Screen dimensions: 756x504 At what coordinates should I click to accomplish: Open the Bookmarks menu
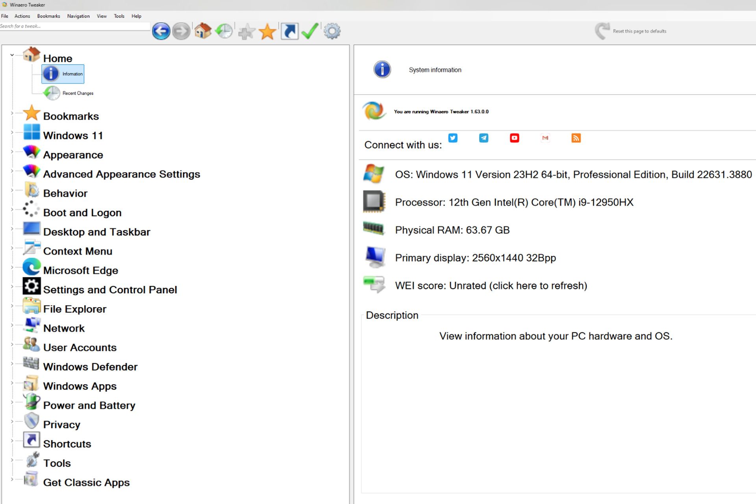[x=48, y=16]
